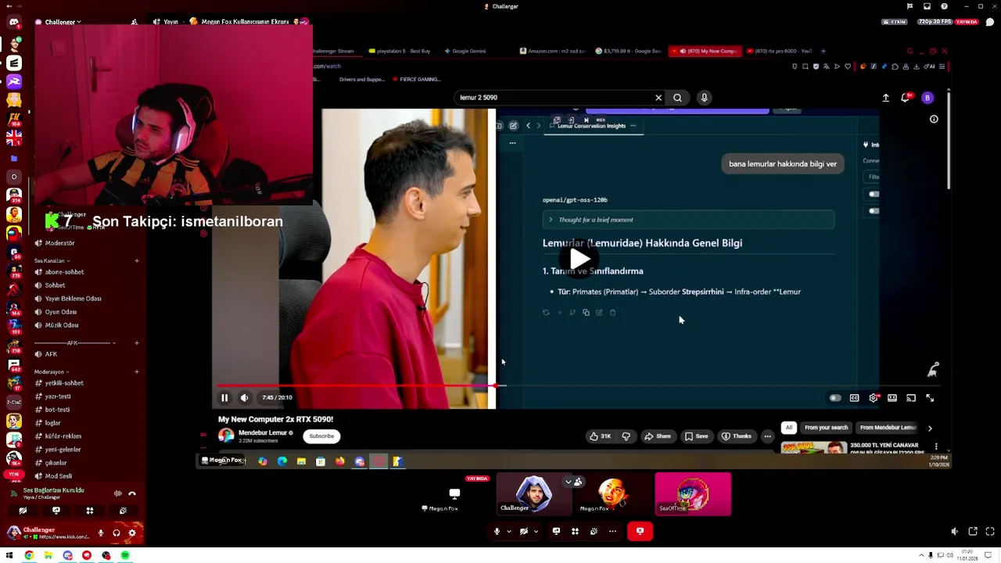Switch to Google Gemini browser tab
This screenshot has width=1001, height=563.
click(x=465, y=51)
